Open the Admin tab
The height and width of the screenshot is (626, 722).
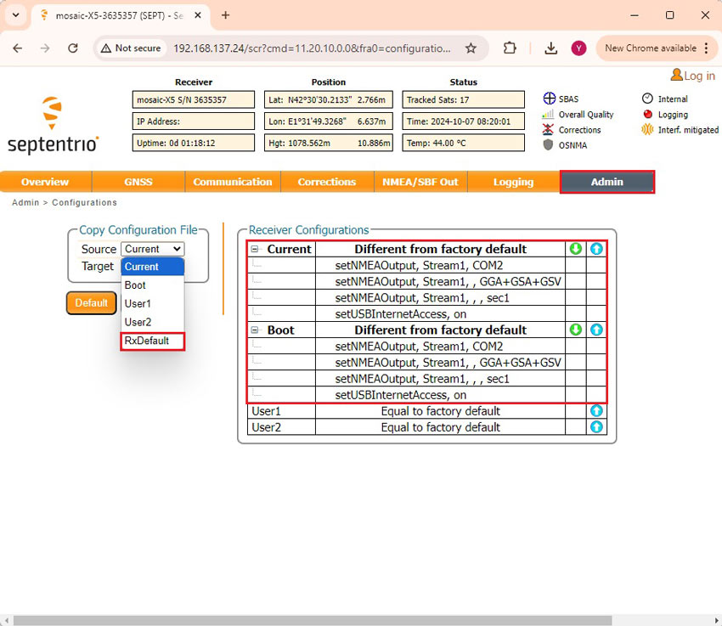coord(606,182)
